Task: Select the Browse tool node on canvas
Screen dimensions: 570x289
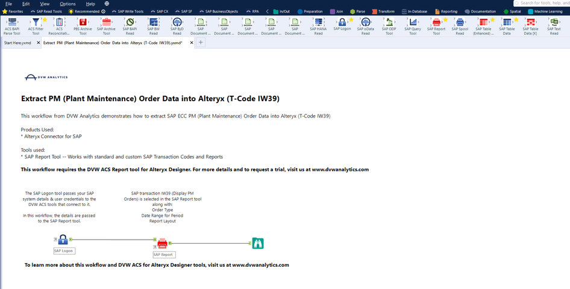Action: point(258,243)
